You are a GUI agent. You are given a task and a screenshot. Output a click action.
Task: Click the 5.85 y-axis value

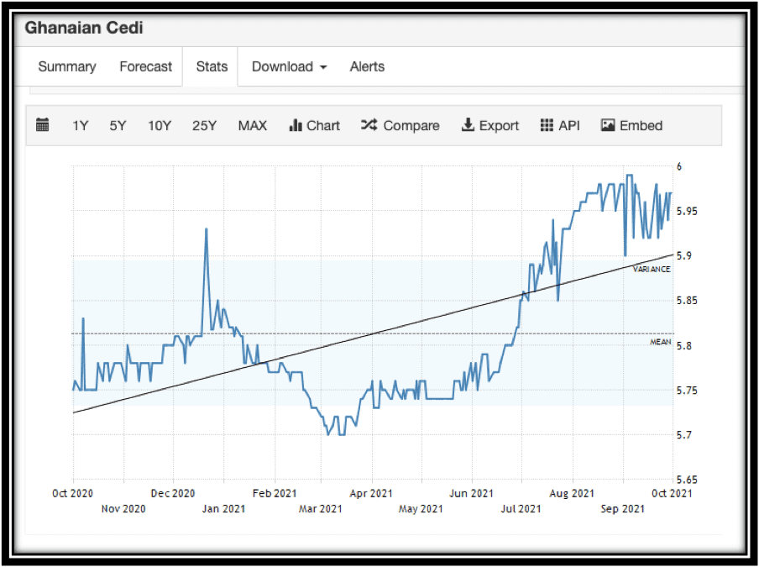pos(687,301)
